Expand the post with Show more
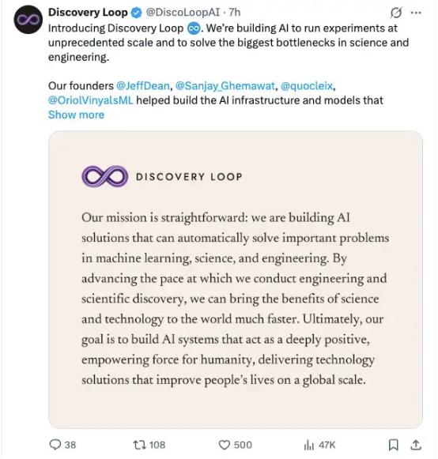This screenshot has width=438, height=459. tap(76, 115)
